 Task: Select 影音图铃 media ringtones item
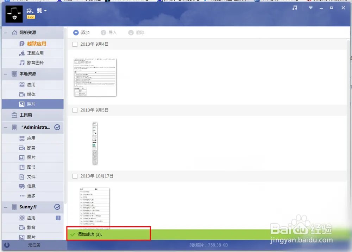click(35, 63)
